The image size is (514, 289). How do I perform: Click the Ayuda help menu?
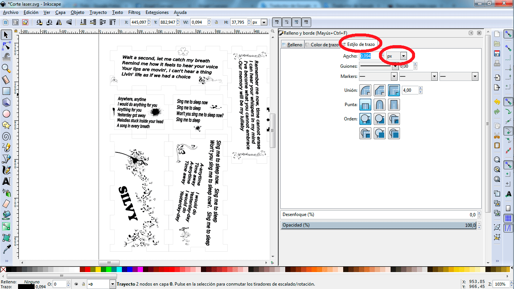(180, 12)
